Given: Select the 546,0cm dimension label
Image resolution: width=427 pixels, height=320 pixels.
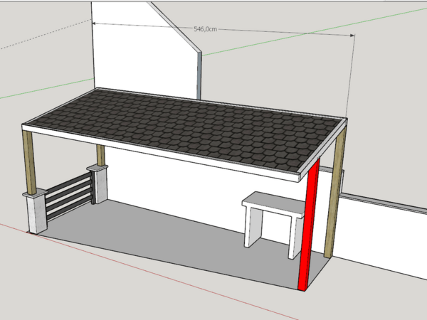Looking at the screenshot, I should tap(206, 29).
